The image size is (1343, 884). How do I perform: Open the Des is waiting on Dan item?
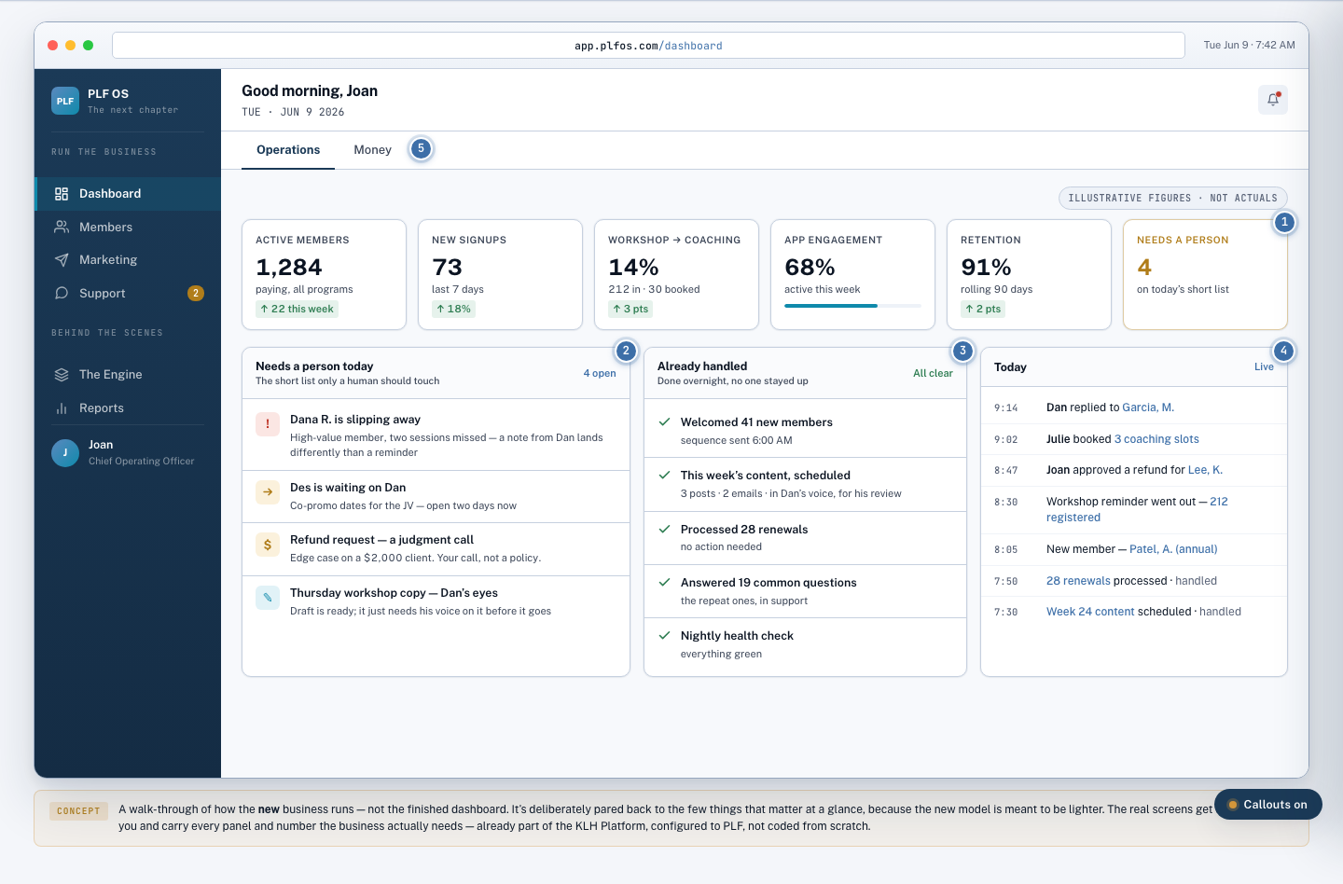click(x=436, y=497)
